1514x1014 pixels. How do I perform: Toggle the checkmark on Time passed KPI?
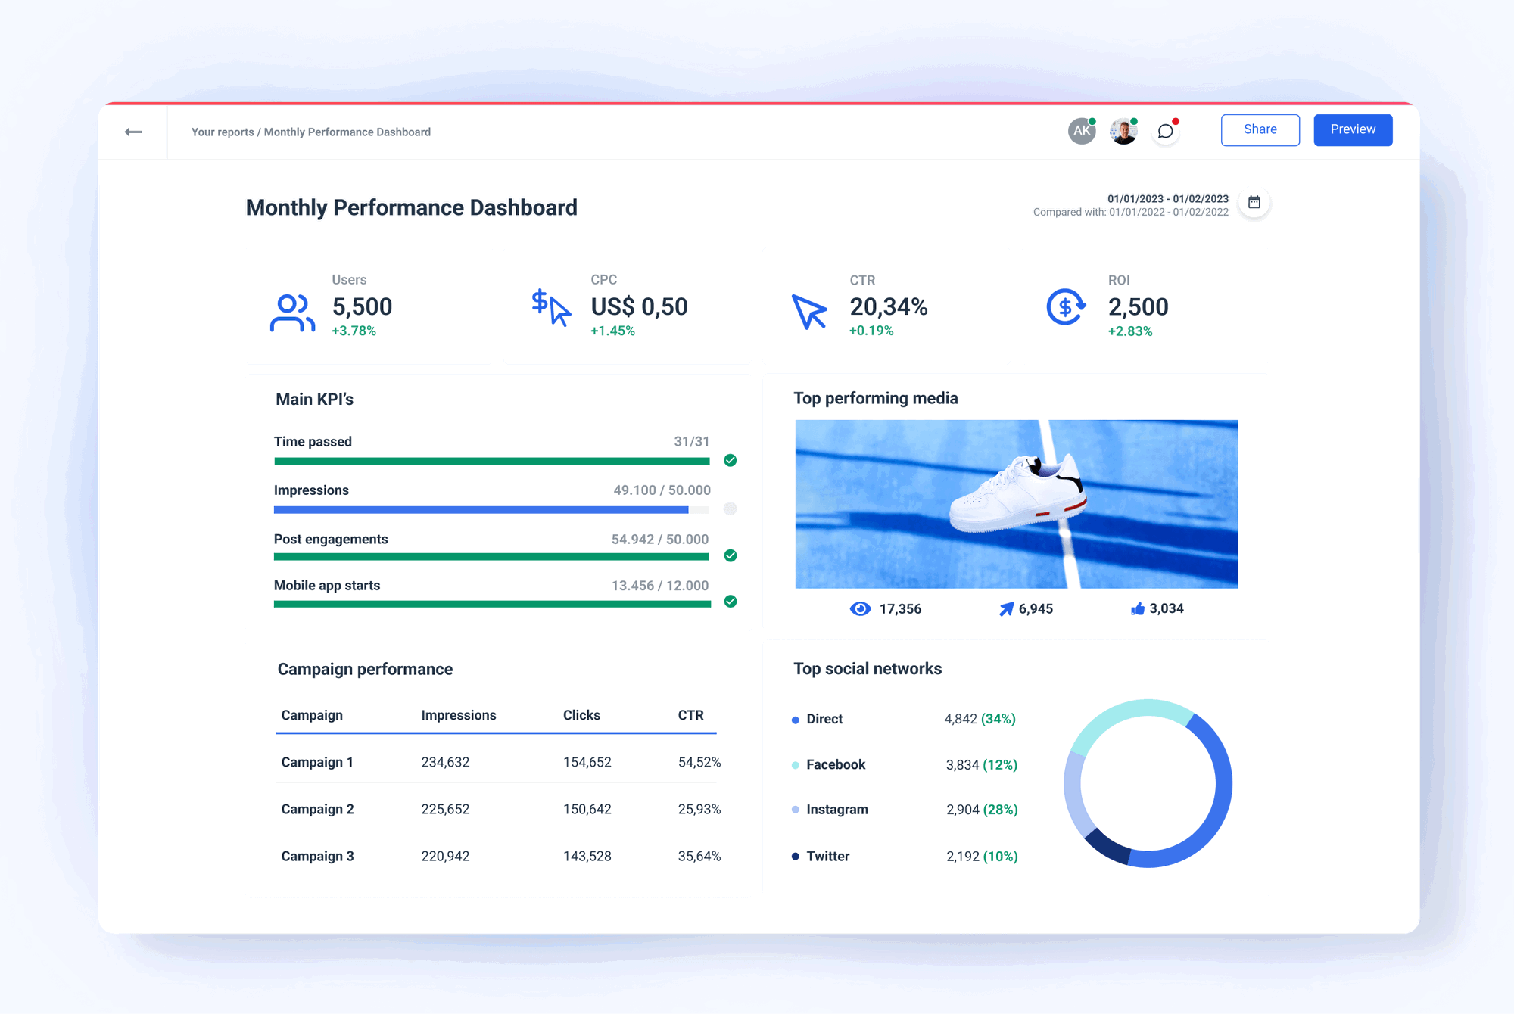[x=730, y=460]
